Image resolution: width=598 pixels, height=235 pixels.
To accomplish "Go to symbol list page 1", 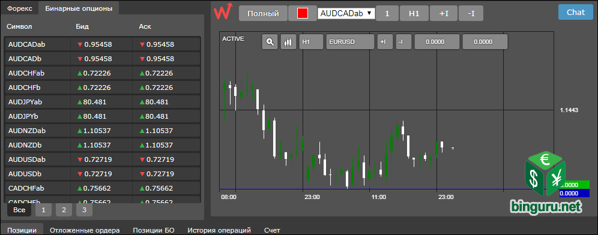I will coord(43,210).
